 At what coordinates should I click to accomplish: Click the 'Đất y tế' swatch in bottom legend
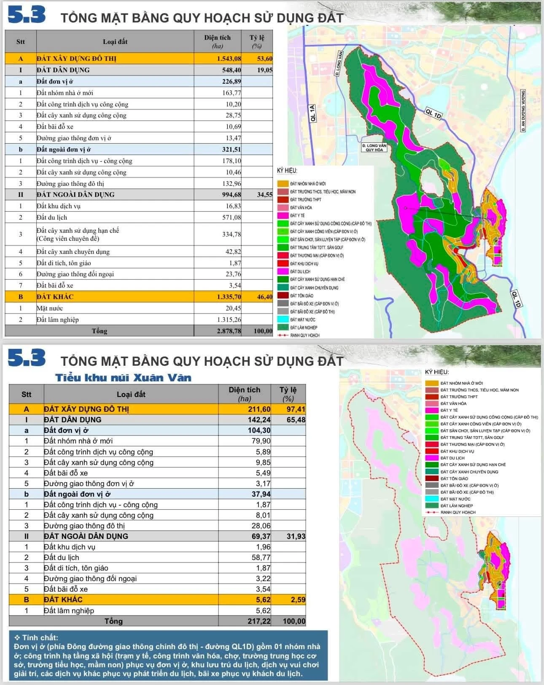pos(432,410)
